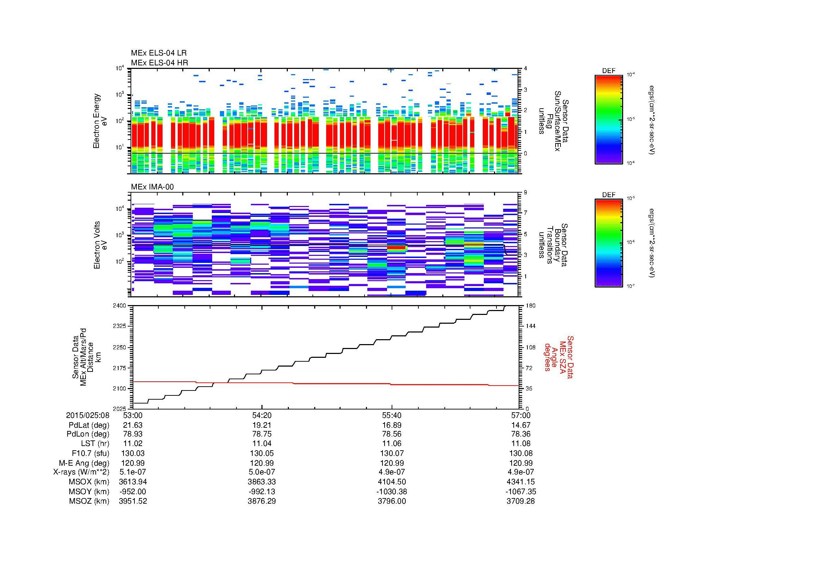Click the 'LST (hr)' row label
The image size is (823, 581).
(x=95, y=444)
